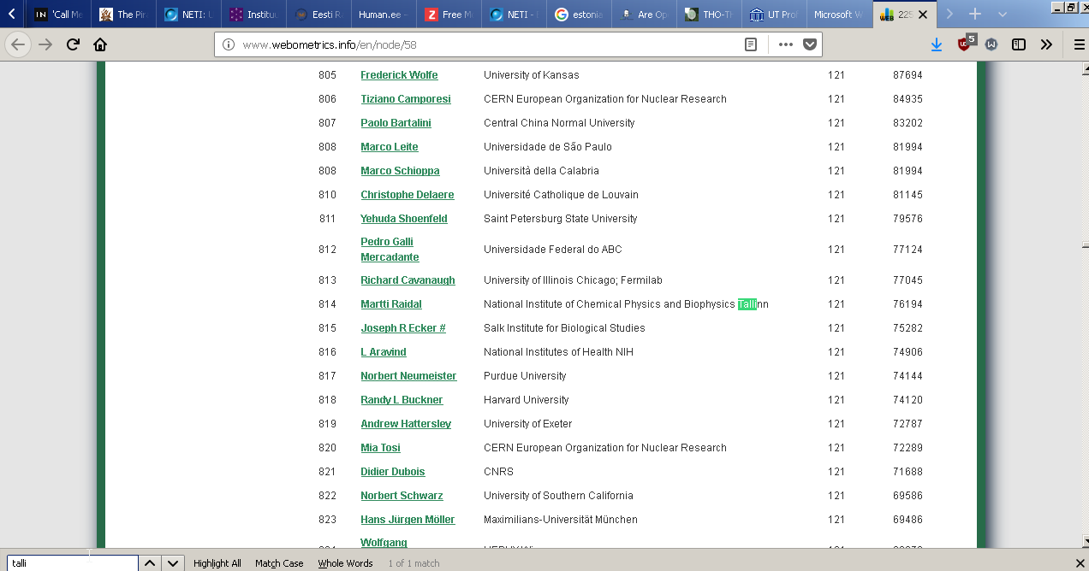Screen dimensions: 1089x571
Task: Open Norbert Schwarz profile link
Action: [x=401, y=496]
